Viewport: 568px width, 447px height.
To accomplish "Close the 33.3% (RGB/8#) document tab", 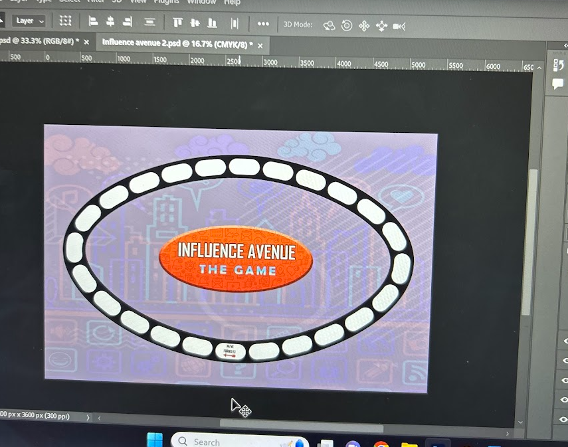I will (86, 43).
